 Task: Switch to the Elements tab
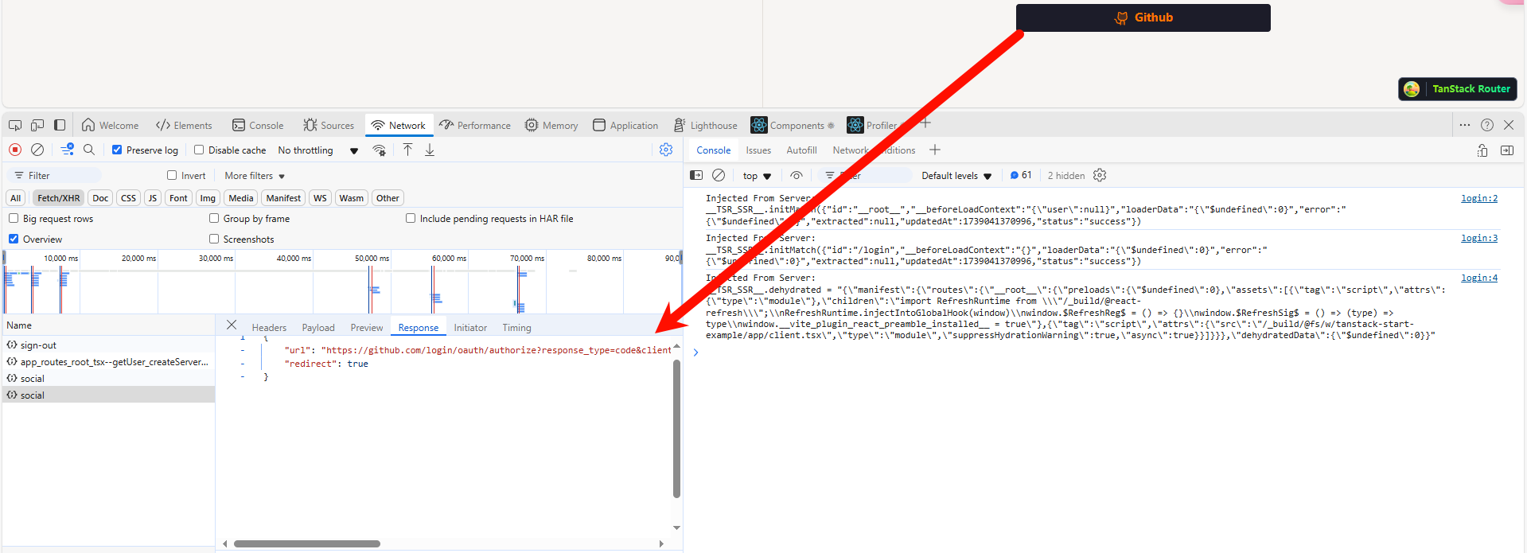point(185,125)
